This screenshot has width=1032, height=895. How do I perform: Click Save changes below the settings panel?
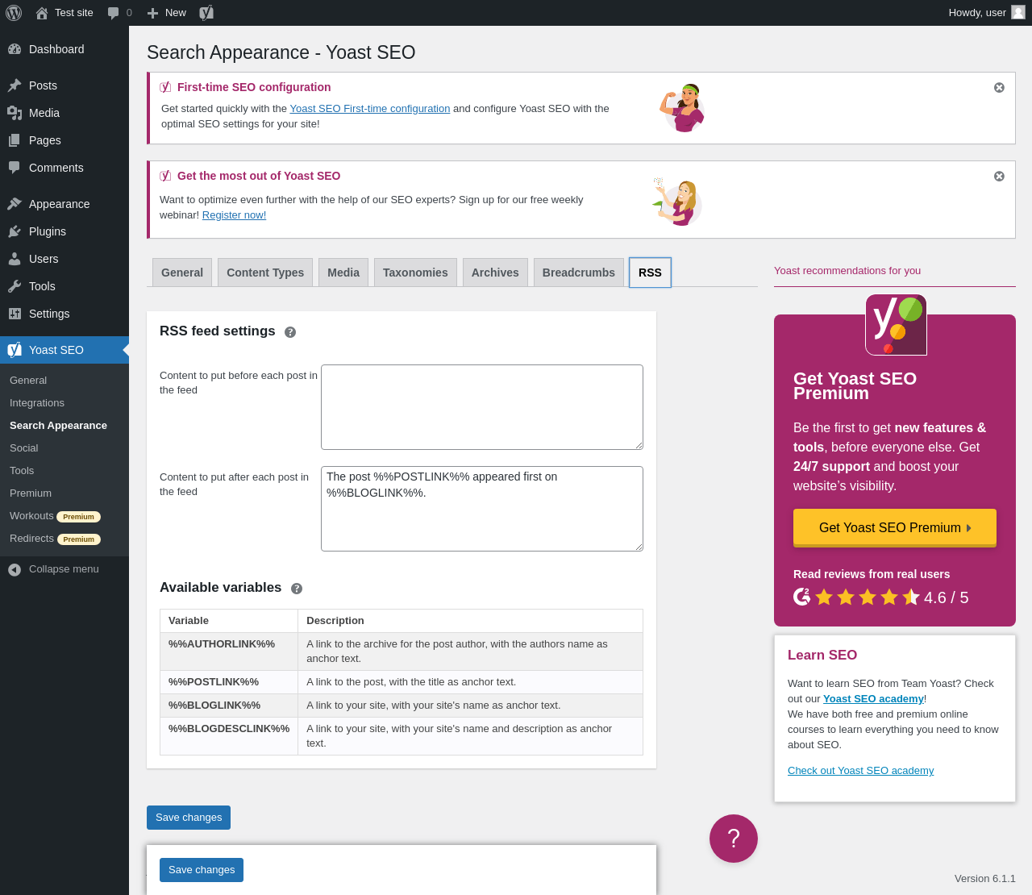coord(189,818)
